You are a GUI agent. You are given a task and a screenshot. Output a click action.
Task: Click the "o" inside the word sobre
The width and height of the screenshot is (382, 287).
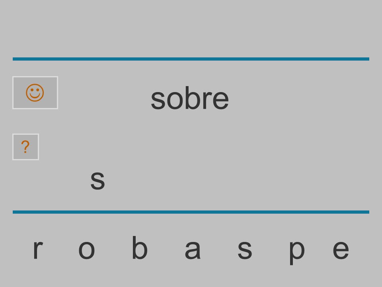point(175,100)
